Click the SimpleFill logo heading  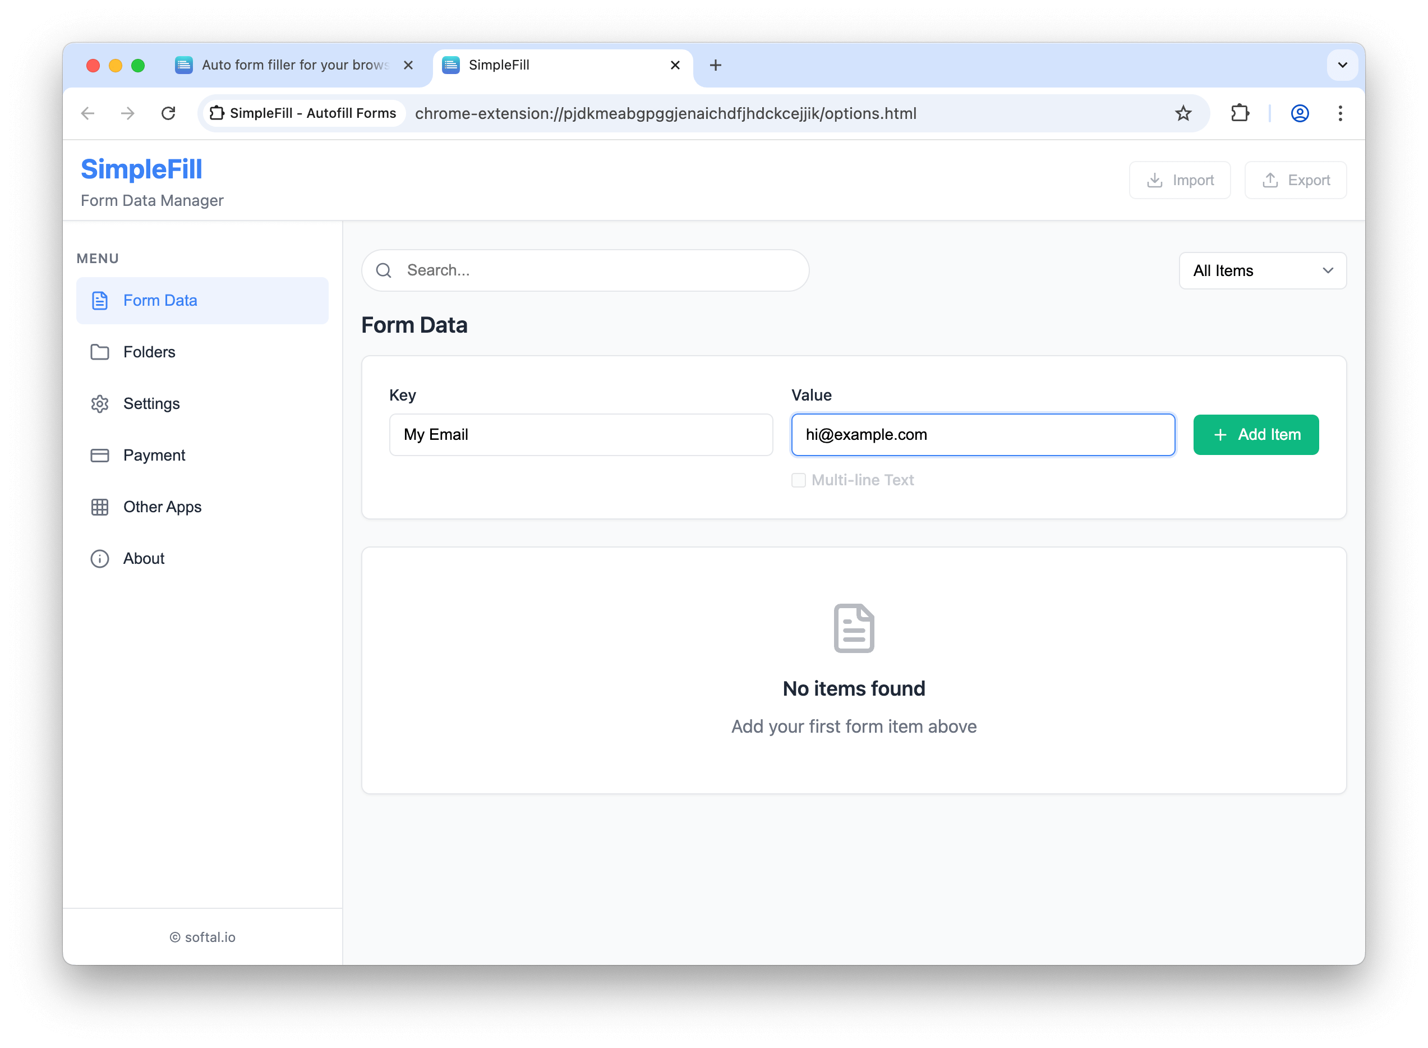pos(141,169)
